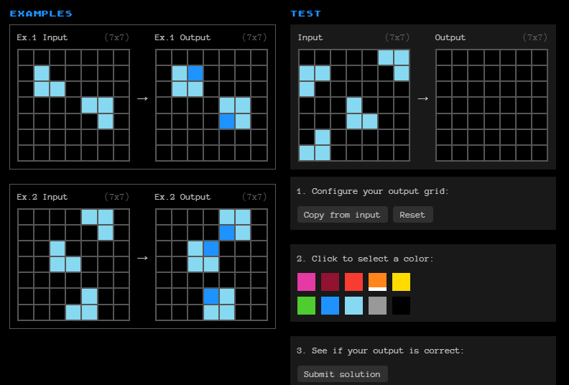The height and width of the screenshot is (385, 569).
Task: Select the orange color swatch
Action: [377, 282]
